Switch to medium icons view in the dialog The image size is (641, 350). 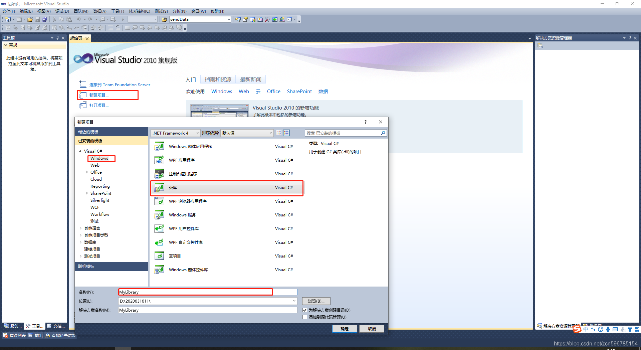coord(286,133)
